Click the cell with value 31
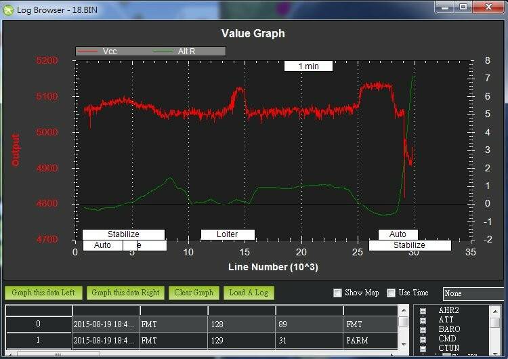The height and width of the screenshot is (359, 508). (x=310, y=341)
